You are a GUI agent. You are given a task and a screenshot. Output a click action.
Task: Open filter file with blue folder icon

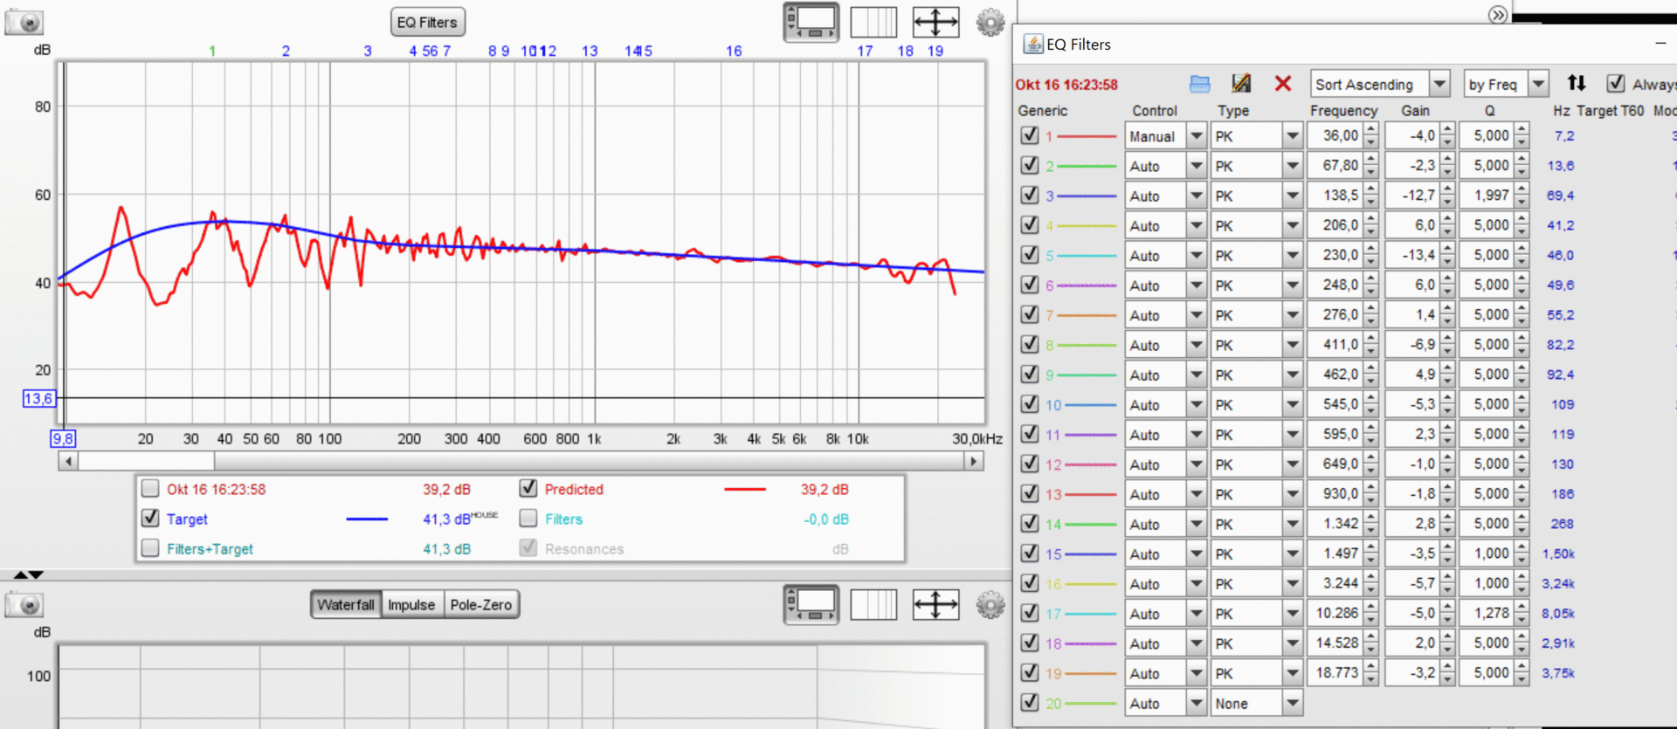(1200, 84)
